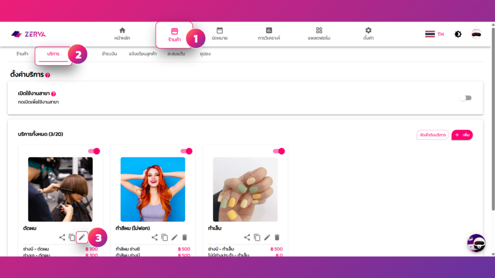
Task: Delete the ทำสีผม (ไม่ฟอก) service
Action: coord(185,237)
